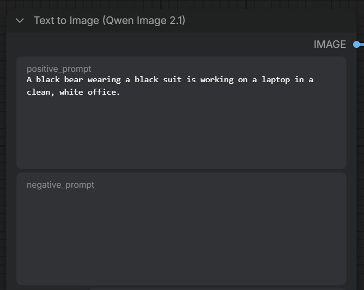This screenshot has width=364, height=290.
Task: Place cursor on the word 'white' in the prompt
Action: pos(71,92)
